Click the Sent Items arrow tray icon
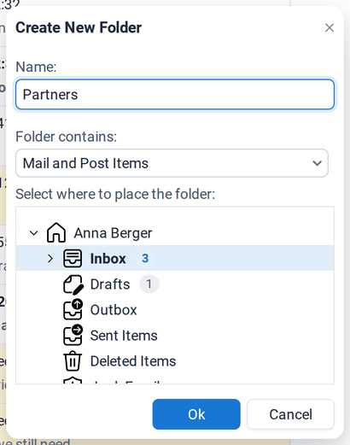Viewport: 350px width, 445px height. pos(73,335)
